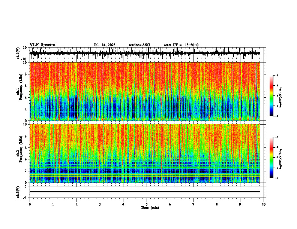297x229 pixels.
Task: Click the ch.1 spectrogram color scale bar
Action: [x=271, y=96]
